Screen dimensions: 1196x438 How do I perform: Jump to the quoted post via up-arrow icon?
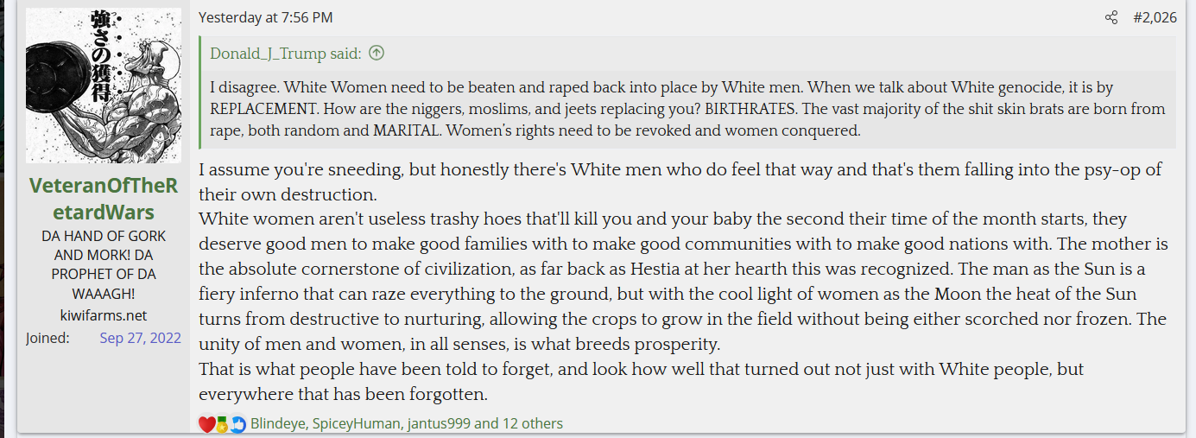tap(377, 54)
